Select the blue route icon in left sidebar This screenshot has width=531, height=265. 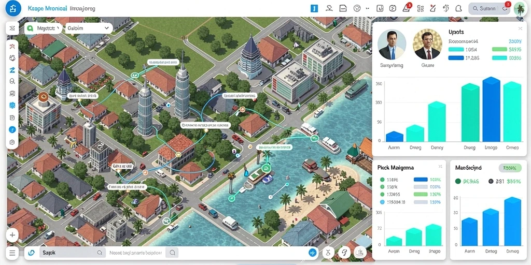tap(12, 70)
